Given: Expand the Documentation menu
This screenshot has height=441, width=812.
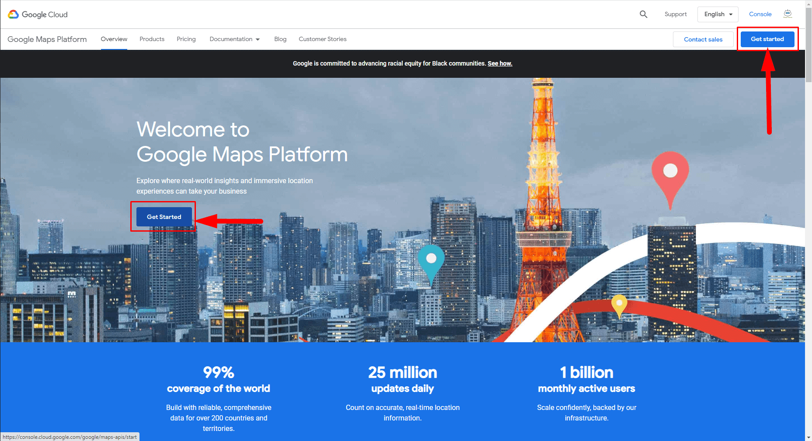Looking at the screenshot, I should [x=235, y=39].
